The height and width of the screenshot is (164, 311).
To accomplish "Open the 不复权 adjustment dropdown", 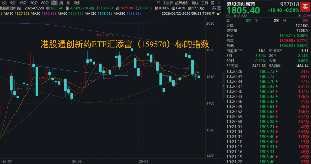I will [168, 3].
